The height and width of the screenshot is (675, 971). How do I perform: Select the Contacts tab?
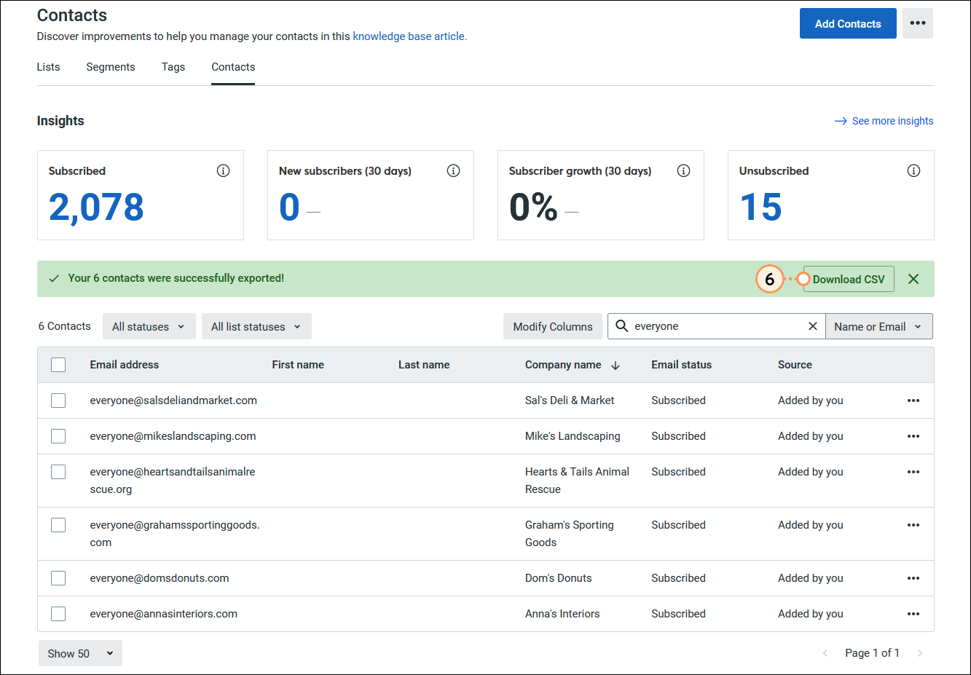point(233,67)
